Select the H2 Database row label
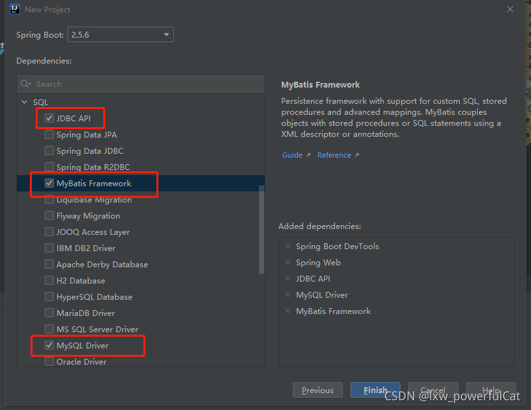531x410 pixels. tap(80, 281)
